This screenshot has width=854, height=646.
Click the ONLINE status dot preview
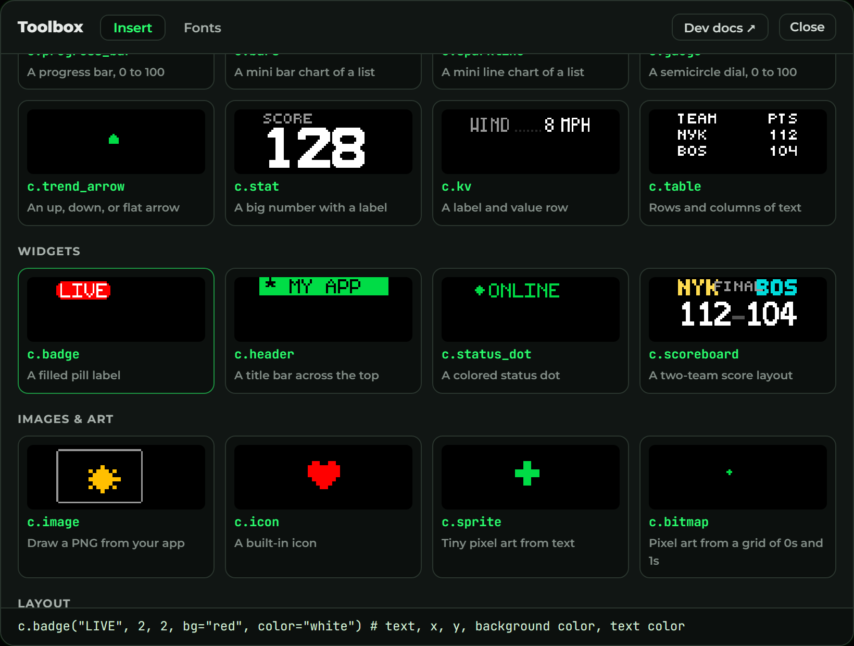click(531, 309)
